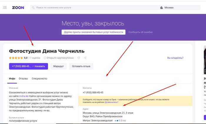Image resolution: width=206 pixels, height=124 pixels.
Task: Click the clock icon near opening hours
Action: click(45, 58)
